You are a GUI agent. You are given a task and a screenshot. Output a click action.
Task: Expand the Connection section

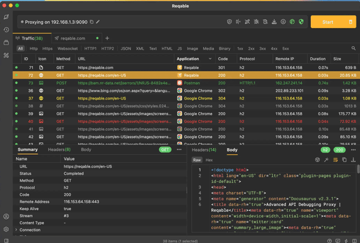click(x=17, y=230)
